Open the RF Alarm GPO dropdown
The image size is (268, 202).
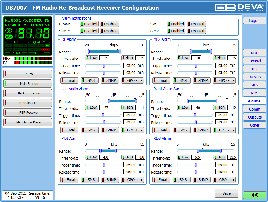pos(132,80)
